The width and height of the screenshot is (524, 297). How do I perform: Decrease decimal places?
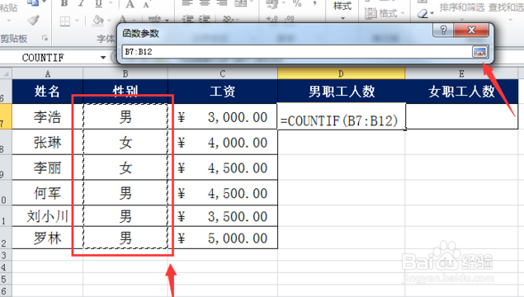pos(288,19)
